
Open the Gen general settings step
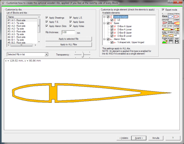click(165, 16)
